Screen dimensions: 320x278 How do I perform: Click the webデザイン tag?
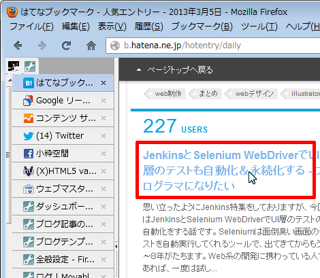coord(251,94)
